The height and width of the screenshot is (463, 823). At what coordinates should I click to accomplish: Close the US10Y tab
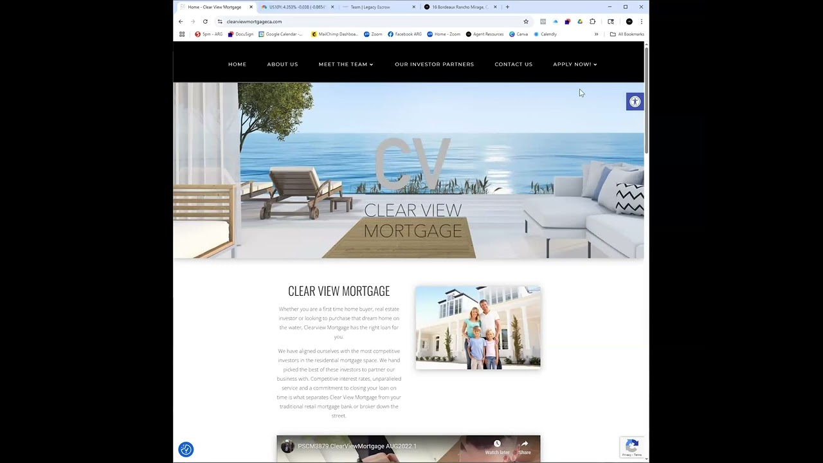(x=332, y=7)
